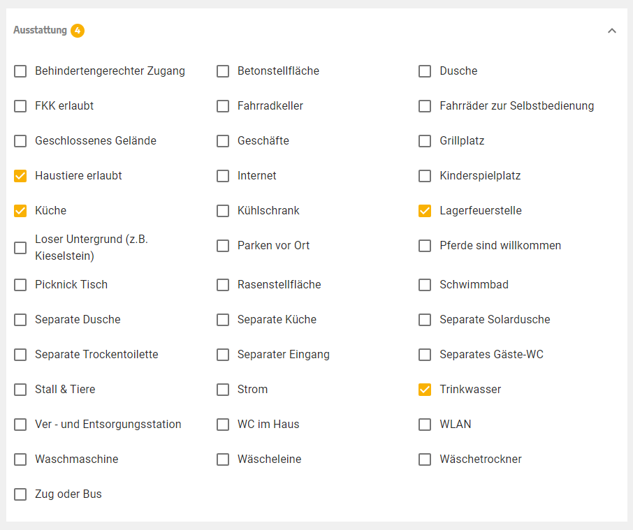
Task: Check the Behindertengerechter Zugang box
Action: 20,71
